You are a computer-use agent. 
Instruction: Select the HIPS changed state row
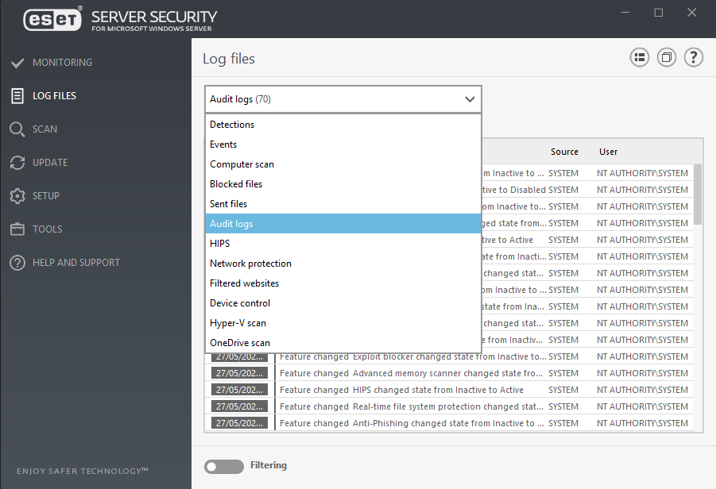[449, 390]
